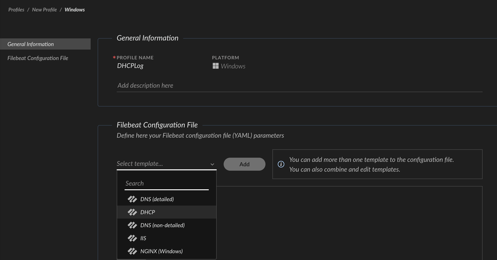Collapse the template list using chevron arrow
This screenshot has width=497, height=260.
212,164
